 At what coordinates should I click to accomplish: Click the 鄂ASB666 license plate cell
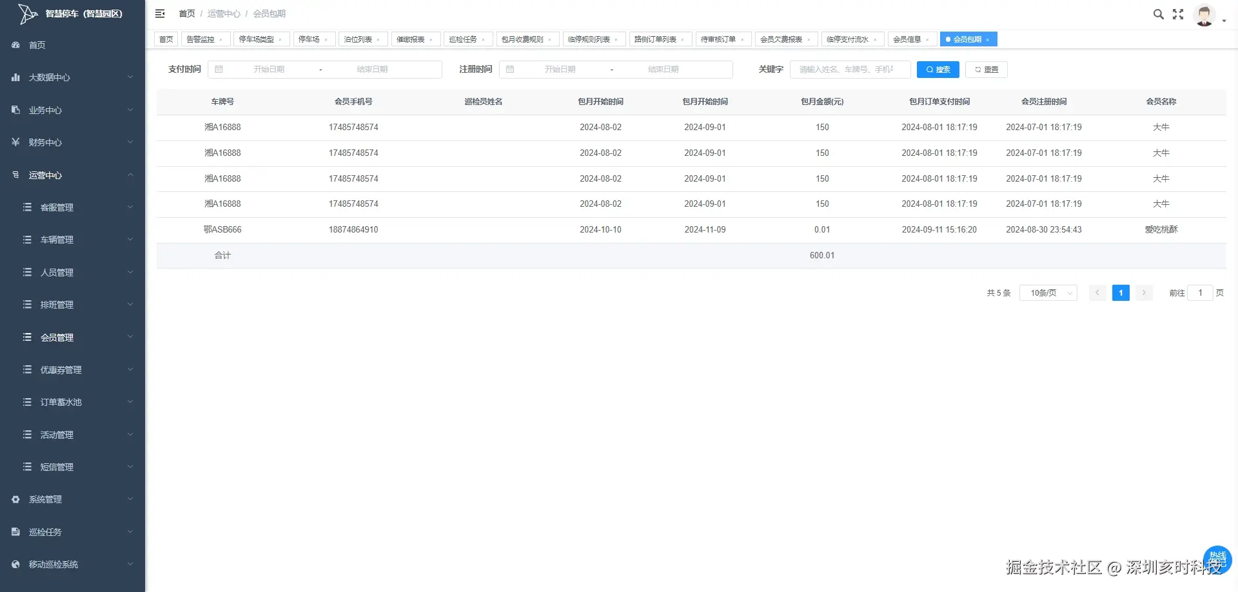point(222,230)
